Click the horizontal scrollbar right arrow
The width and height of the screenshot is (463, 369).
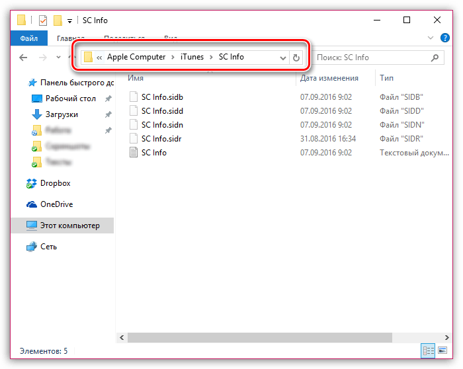[446, 337]
